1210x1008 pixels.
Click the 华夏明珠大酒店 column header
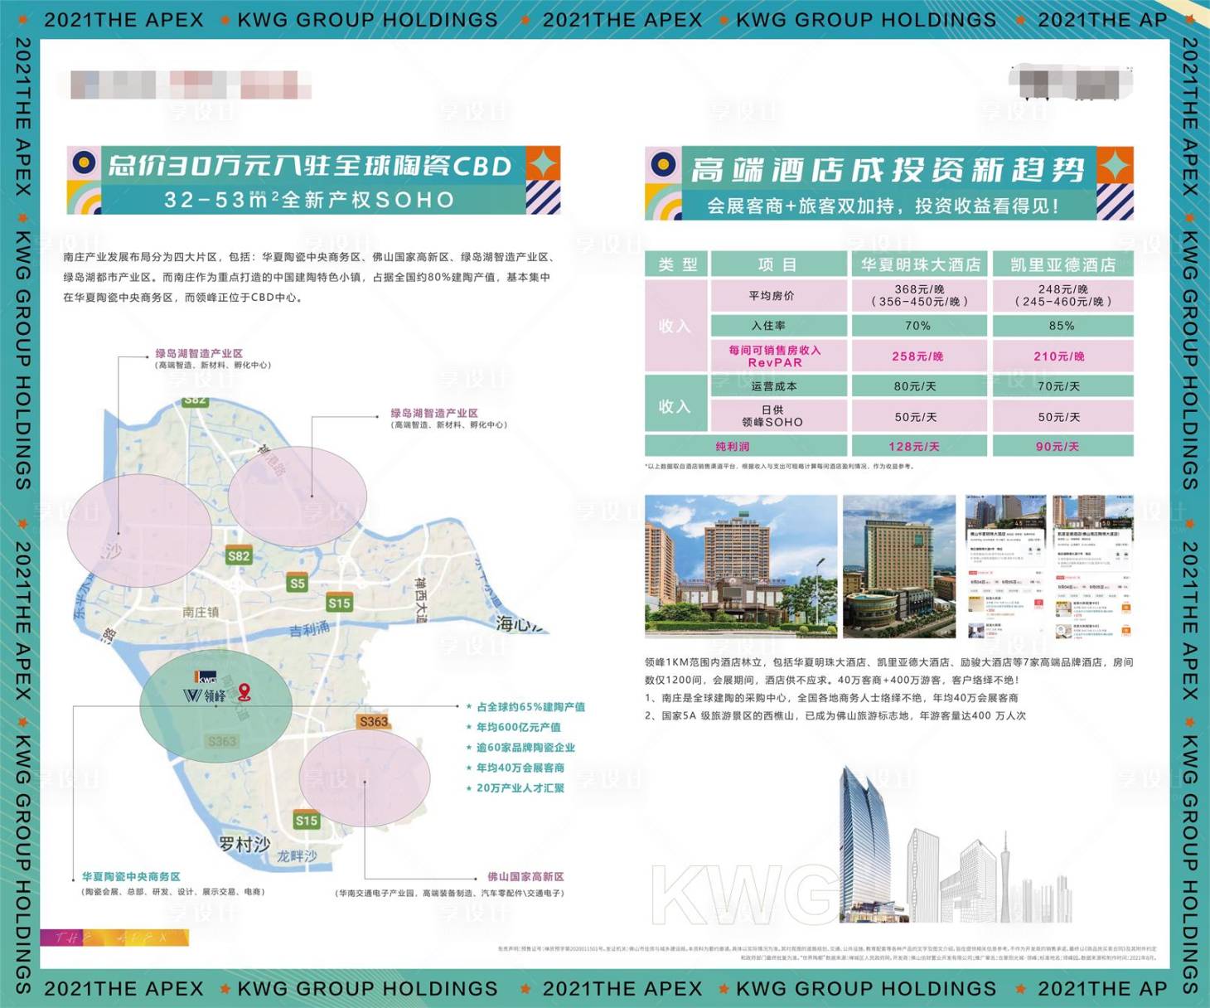(x=920, y=264)
